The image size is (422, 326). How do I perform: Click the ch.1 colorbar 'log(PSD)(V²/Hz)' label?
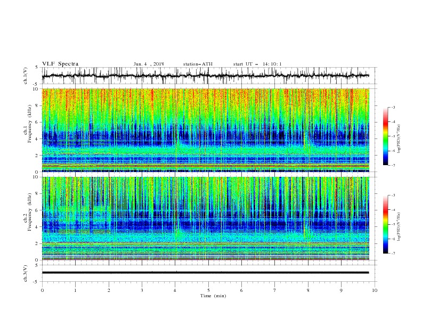(x=399, y=140)
